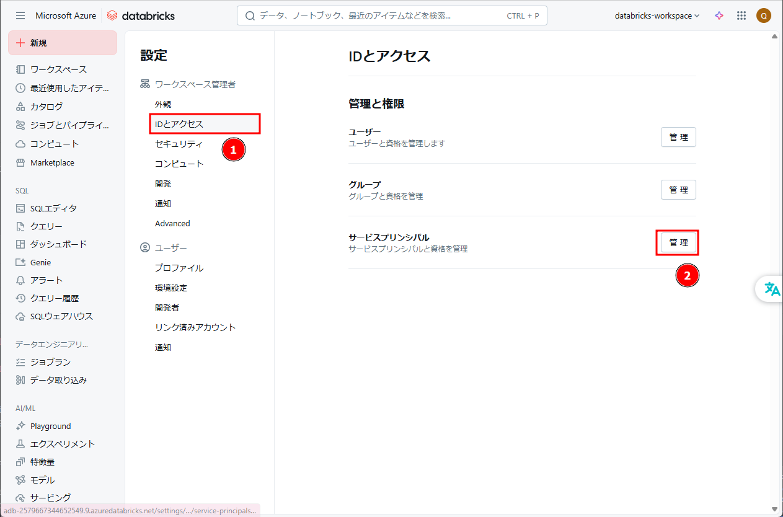783x517 pixels.
Task: Open Workspace from the sidebar
Action: [x=58, y=69]
